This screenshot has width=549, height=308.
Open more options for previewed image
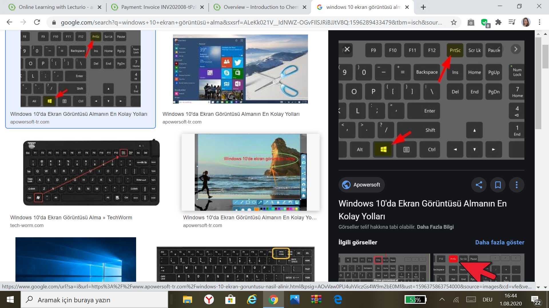coord(517,185)
